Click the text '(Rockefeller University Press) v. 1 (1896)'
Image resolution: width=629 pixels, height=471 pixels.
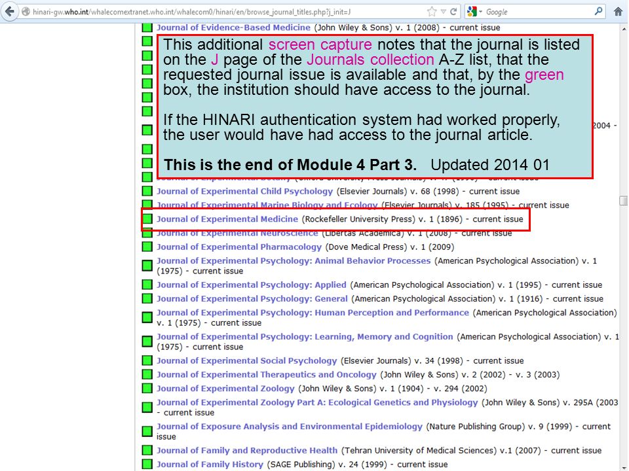382,219
